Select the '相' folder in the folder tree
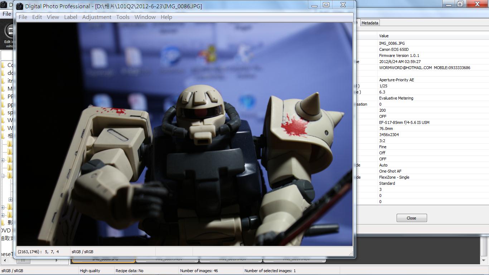489x275 pixels. pyautogui.click(x=7, y=136)
